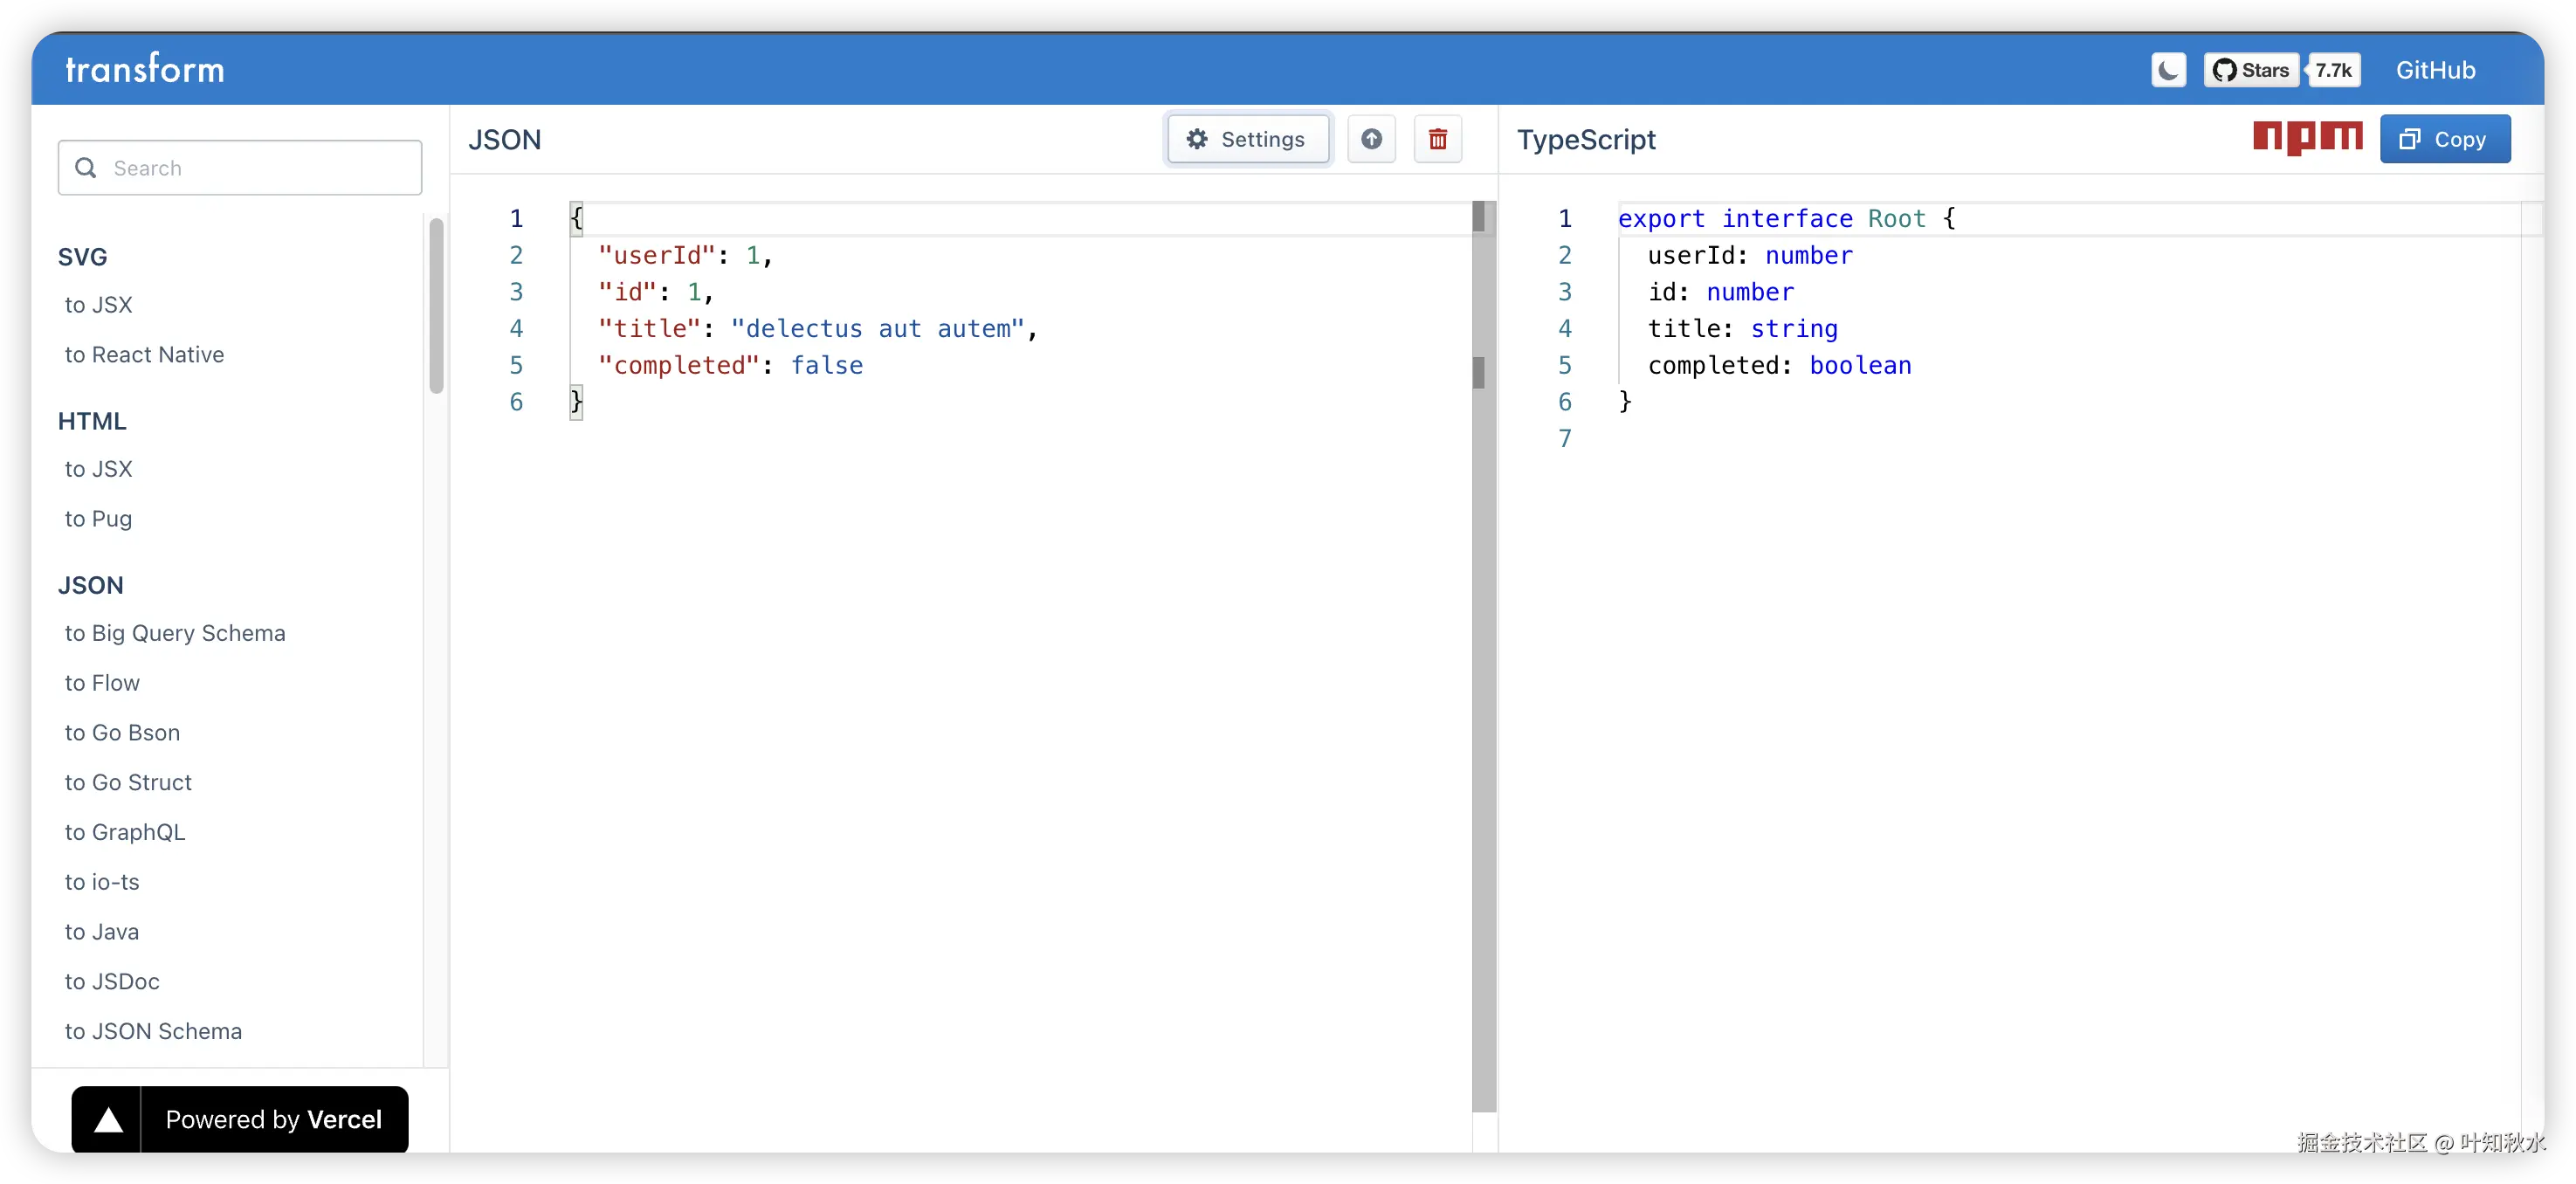2576x1184 pixels.
Task: Copy the TypeScript output
Action: [2444, 139]
